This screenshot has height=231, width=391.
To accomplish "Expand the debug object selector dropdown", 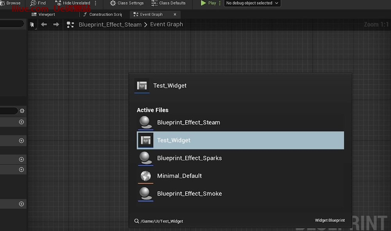I will click(252, 3).
